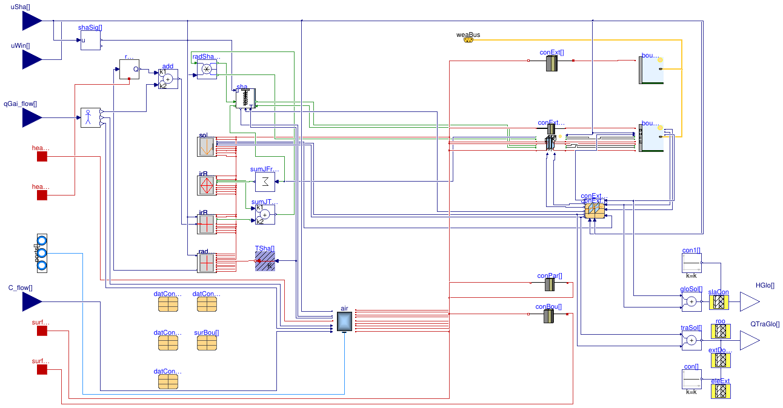Image resolution: width=783 pixels, height=408 pixels.
Task: Select the red surf... port nearest C_flow[]
Action: (x=42, y=331)
